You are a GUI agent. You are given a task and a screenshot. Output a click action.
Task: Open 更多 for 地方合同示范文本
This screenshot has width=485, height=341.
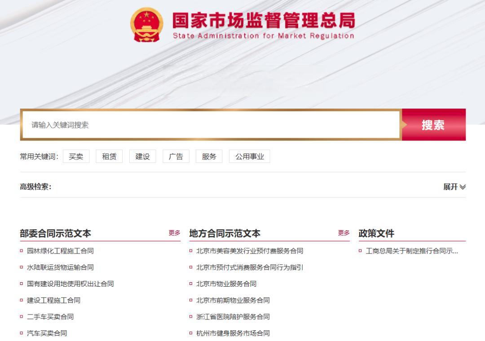click(344, 233)
